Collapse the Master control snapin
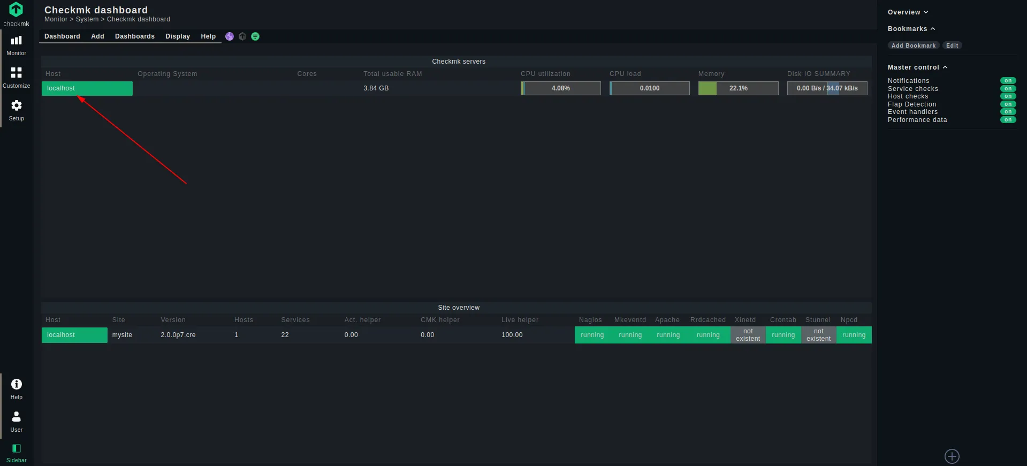The image size is (1027, 466). [917, 67]
